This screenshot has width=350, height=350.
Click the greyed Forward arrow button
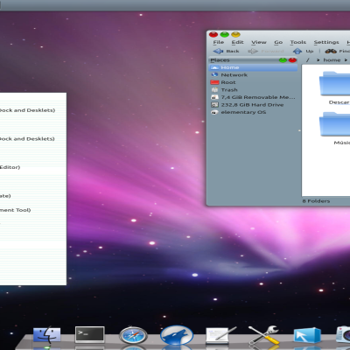pos(266,51)
